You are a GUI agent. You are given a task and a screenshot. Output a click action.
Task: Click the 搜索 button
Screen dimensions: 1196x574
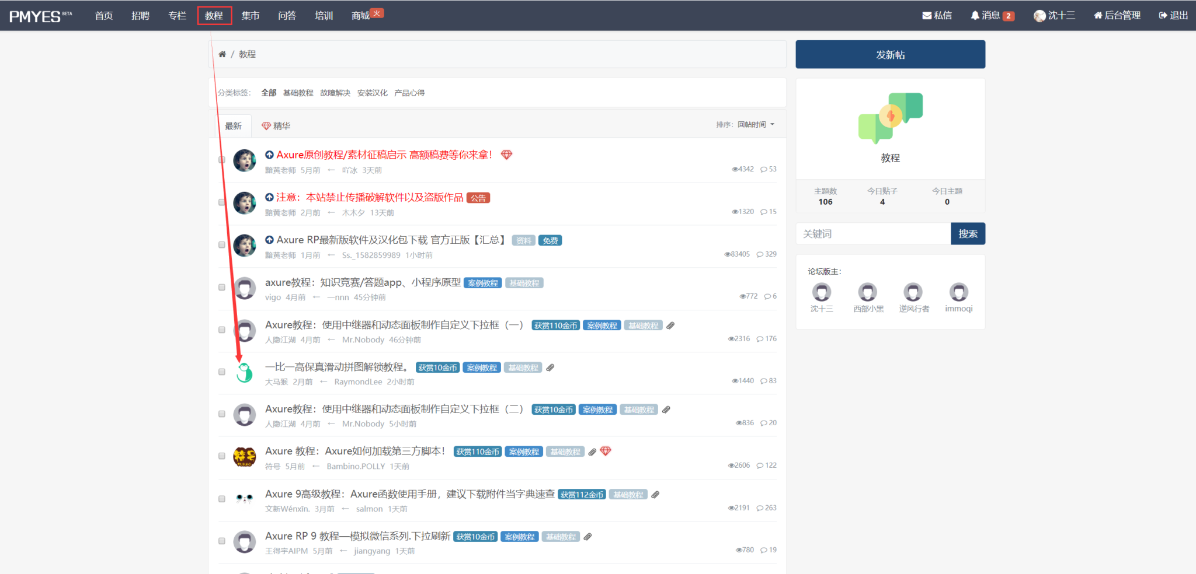pyautogui.click(x=968, y=233)
